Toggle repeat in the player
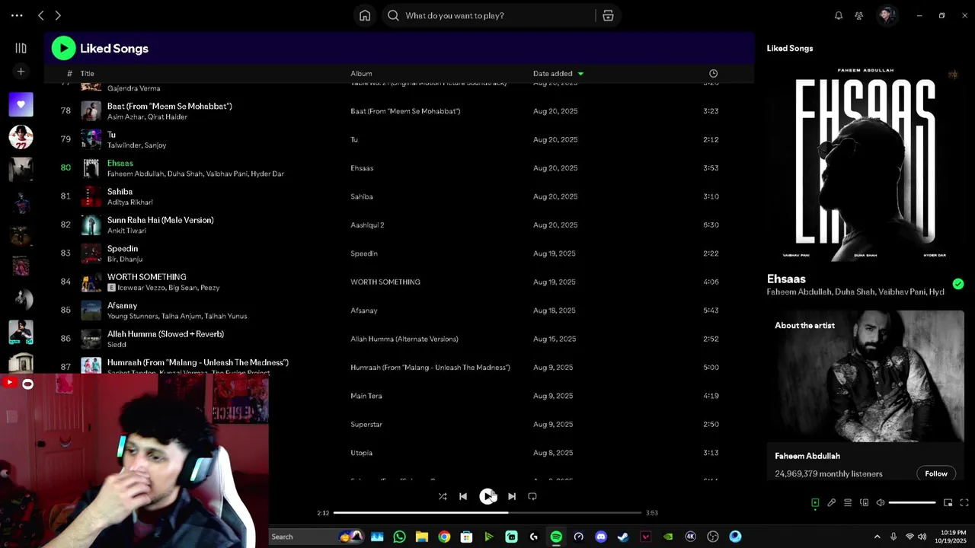This screenshot has height=548, width=975. click(532, 496)
